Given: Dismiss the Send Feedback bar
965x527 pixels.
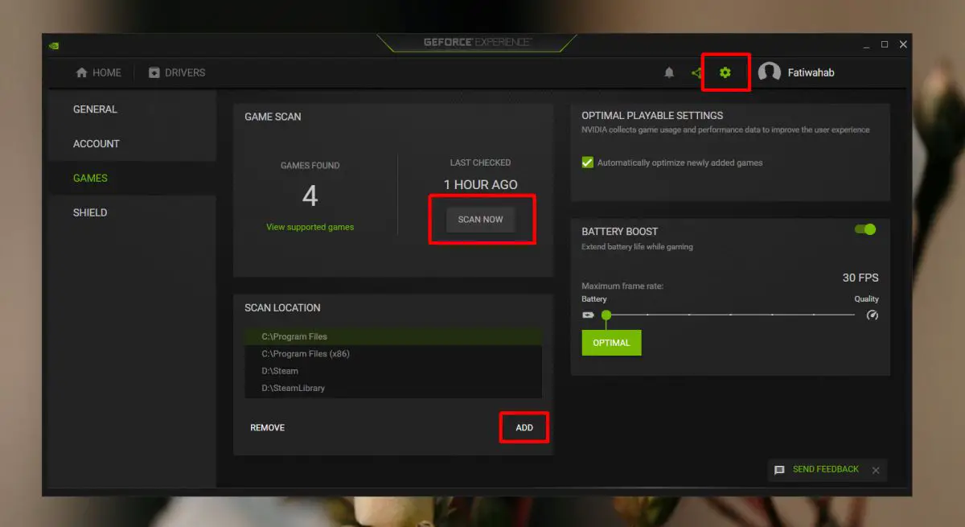Looking at the screenshot, I should pyautogui.click(x=876, y=470).
